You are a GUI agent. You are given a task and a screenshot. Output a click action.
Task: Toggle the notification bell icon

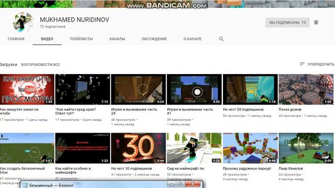coord(316,22)
